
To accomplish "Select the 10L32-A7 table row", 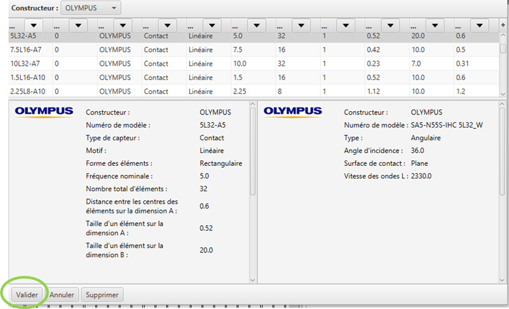I will point(254,64).
